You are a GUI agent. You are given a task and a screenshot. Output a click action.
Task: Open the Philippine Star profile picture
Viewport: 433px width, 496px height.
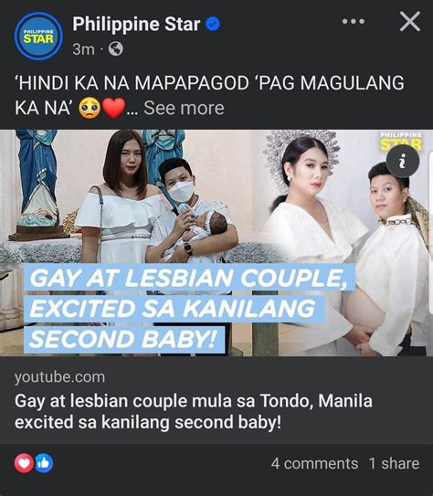click(x=38, y=36)
